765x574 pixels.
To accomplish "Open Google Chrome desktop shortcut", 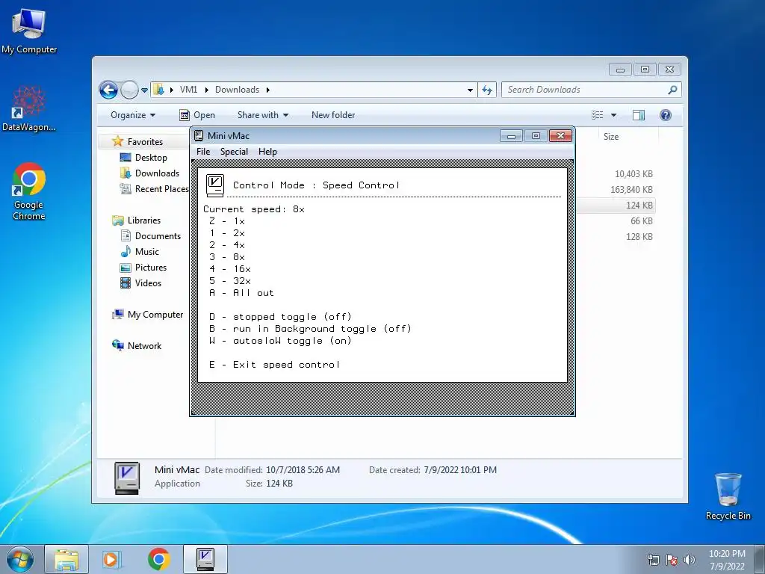I will [x=29, y=191].
